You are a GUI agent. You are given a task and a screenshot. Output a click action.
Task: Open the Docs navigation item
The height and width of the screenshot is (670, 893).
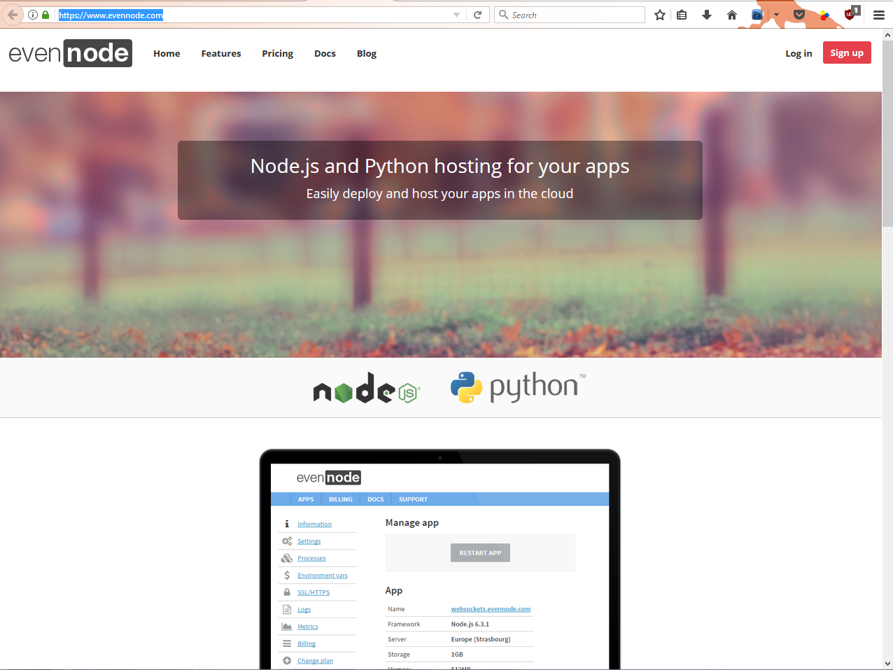(x=325, y=53)
